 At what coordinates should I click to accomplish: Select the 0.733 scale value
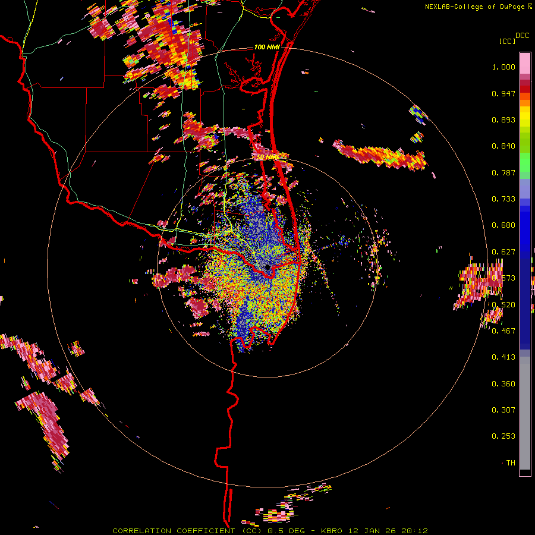pyautogui.click(x=503, y=199)
